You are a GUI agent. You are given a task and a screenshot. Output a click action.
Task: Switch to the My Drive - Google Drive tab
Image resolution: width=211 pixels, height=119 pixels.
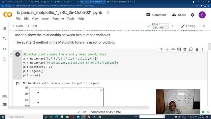tap(67, 2)
